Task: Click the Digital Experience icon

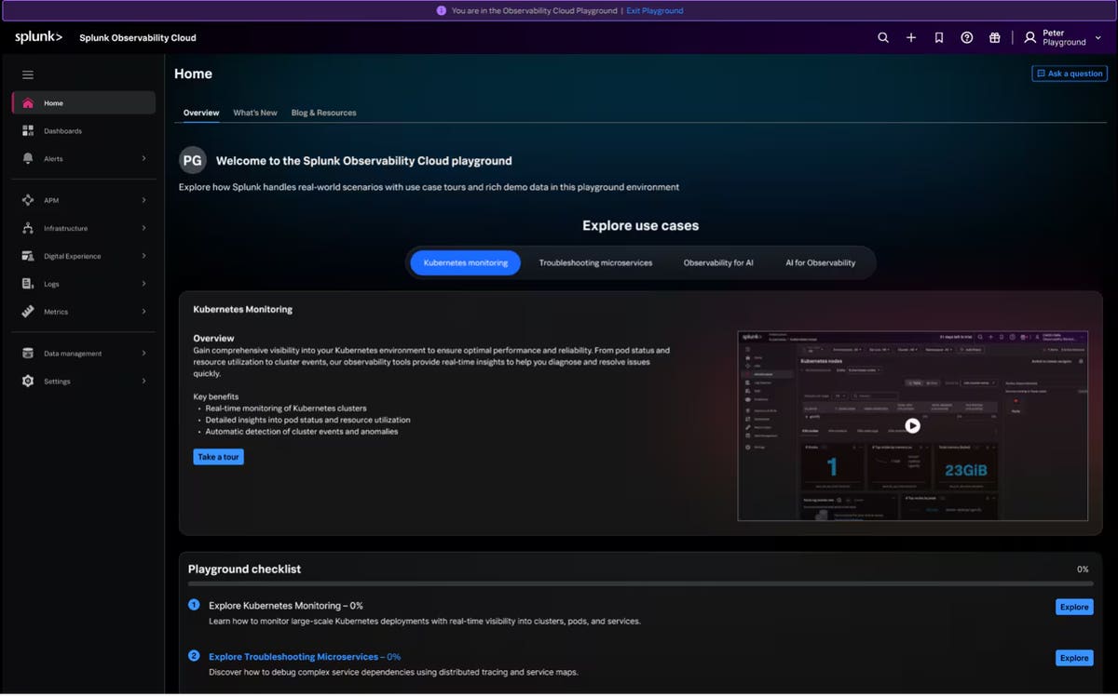Action: (28, 256)
